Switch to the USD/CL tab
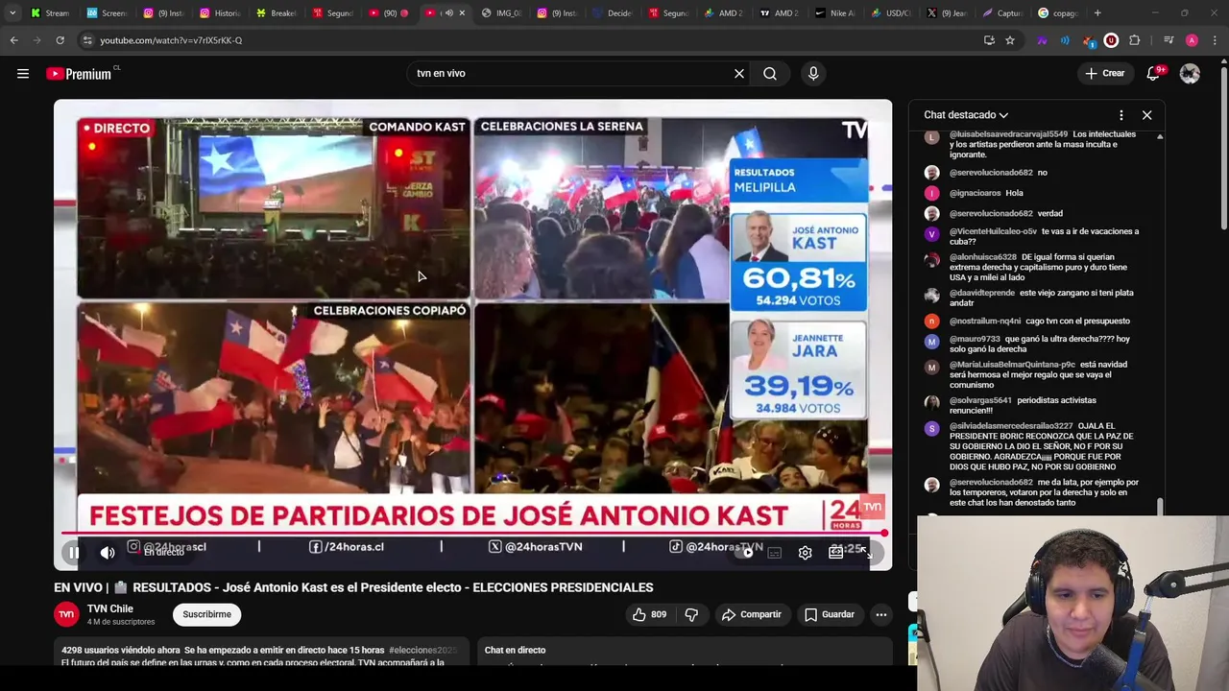The image size is (1229, 691). click(891, 13)
